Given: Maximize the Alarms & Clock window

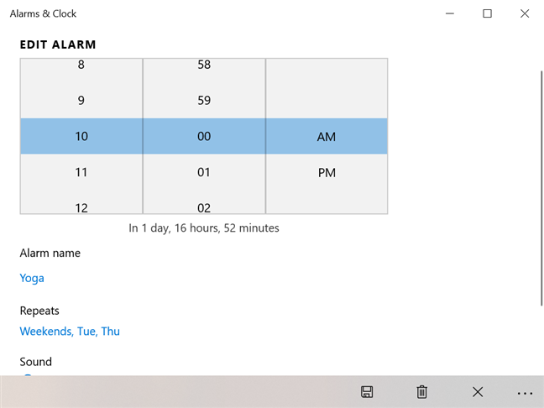Looking at the screenshot, I should pyautogui.click(x=487, y=13).
